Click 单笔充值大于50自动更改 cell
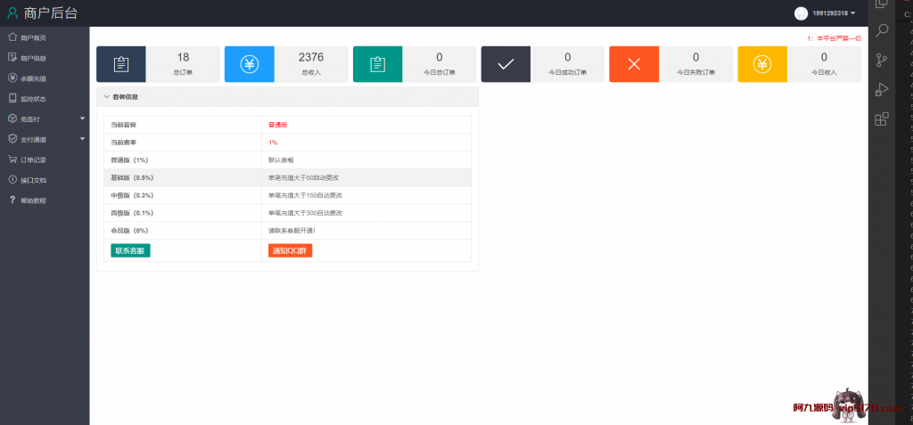This screenshot has height=425, width=913. [x=366, y=177]
